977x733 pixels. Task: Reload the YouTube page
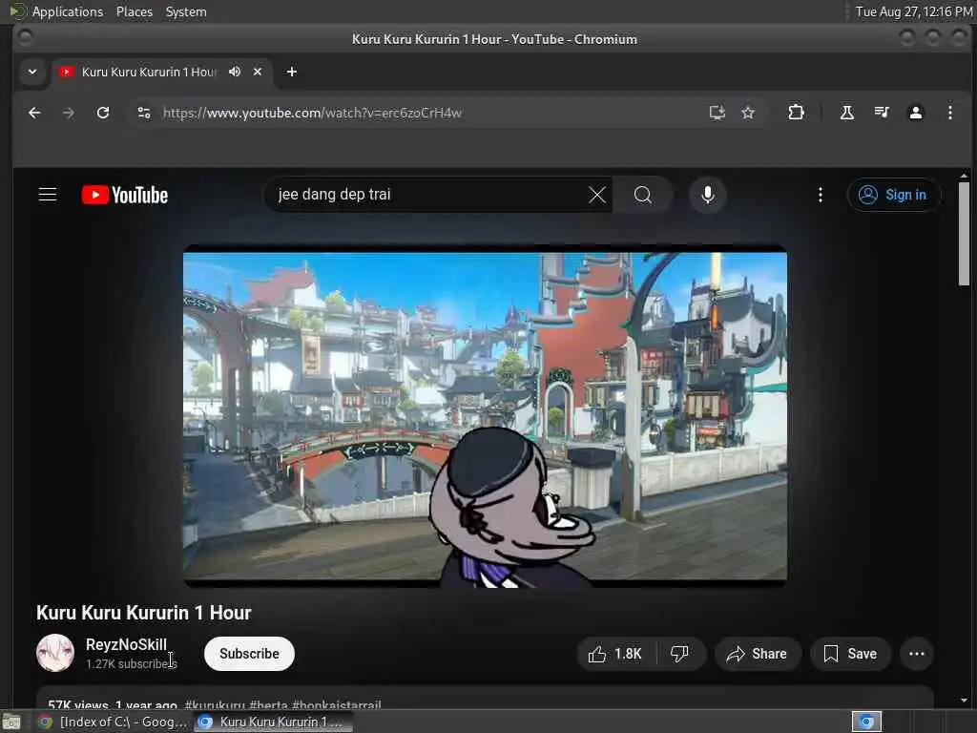(x=103, y=113)
